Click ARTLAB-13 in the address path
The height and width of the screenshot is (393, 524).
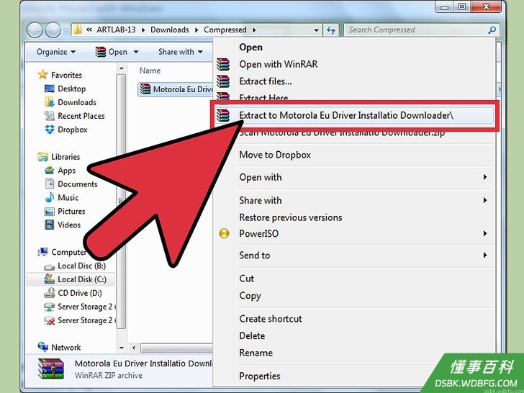[116, 30]
